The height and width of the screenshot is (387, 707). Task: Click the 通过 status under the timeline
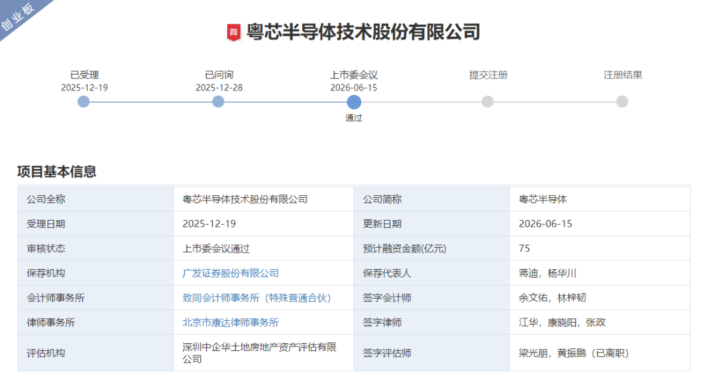click(354, 118)
